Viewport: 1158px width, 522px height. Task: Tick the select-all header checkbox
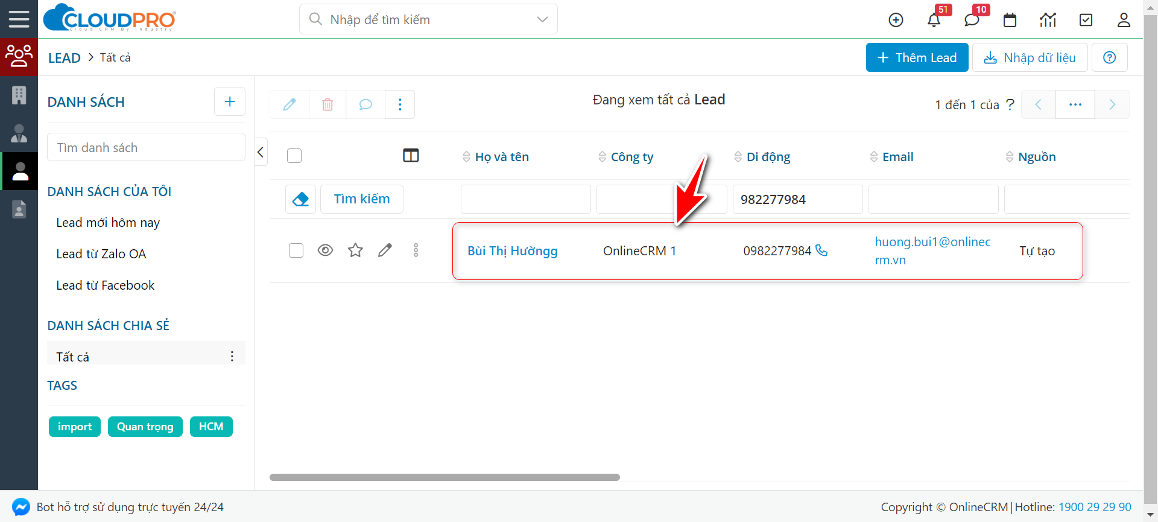tap(294, 156)
